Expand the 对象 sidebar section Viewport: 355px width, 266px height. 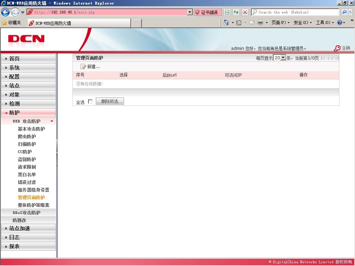coord(28,95)
